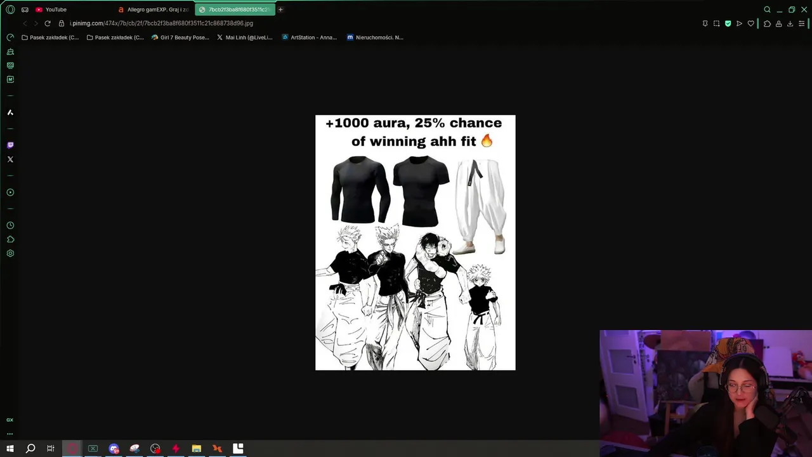Image resolution: width=812 pixels, height=457 pixels.
Task: Pin the page with pinboard icon
Action: point(705,23)
